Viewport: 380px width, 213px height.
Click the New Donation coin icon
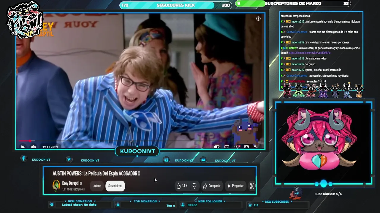tap(52, 204)
